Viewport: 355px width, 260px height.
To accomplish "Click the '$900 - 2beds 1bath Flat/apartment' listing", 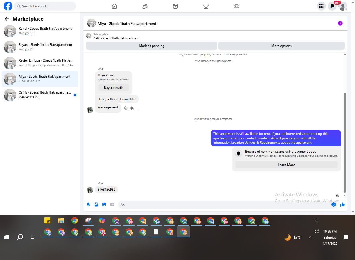I will pos(116,38).
